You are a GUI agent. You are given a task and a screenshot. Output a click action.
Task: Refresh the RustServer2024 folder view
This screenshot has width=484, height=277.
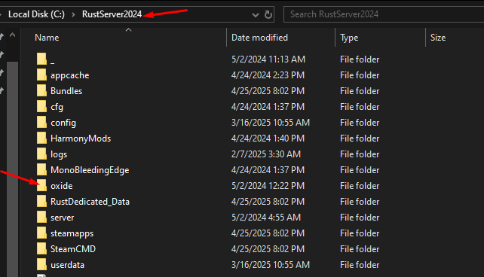(268, 14)
